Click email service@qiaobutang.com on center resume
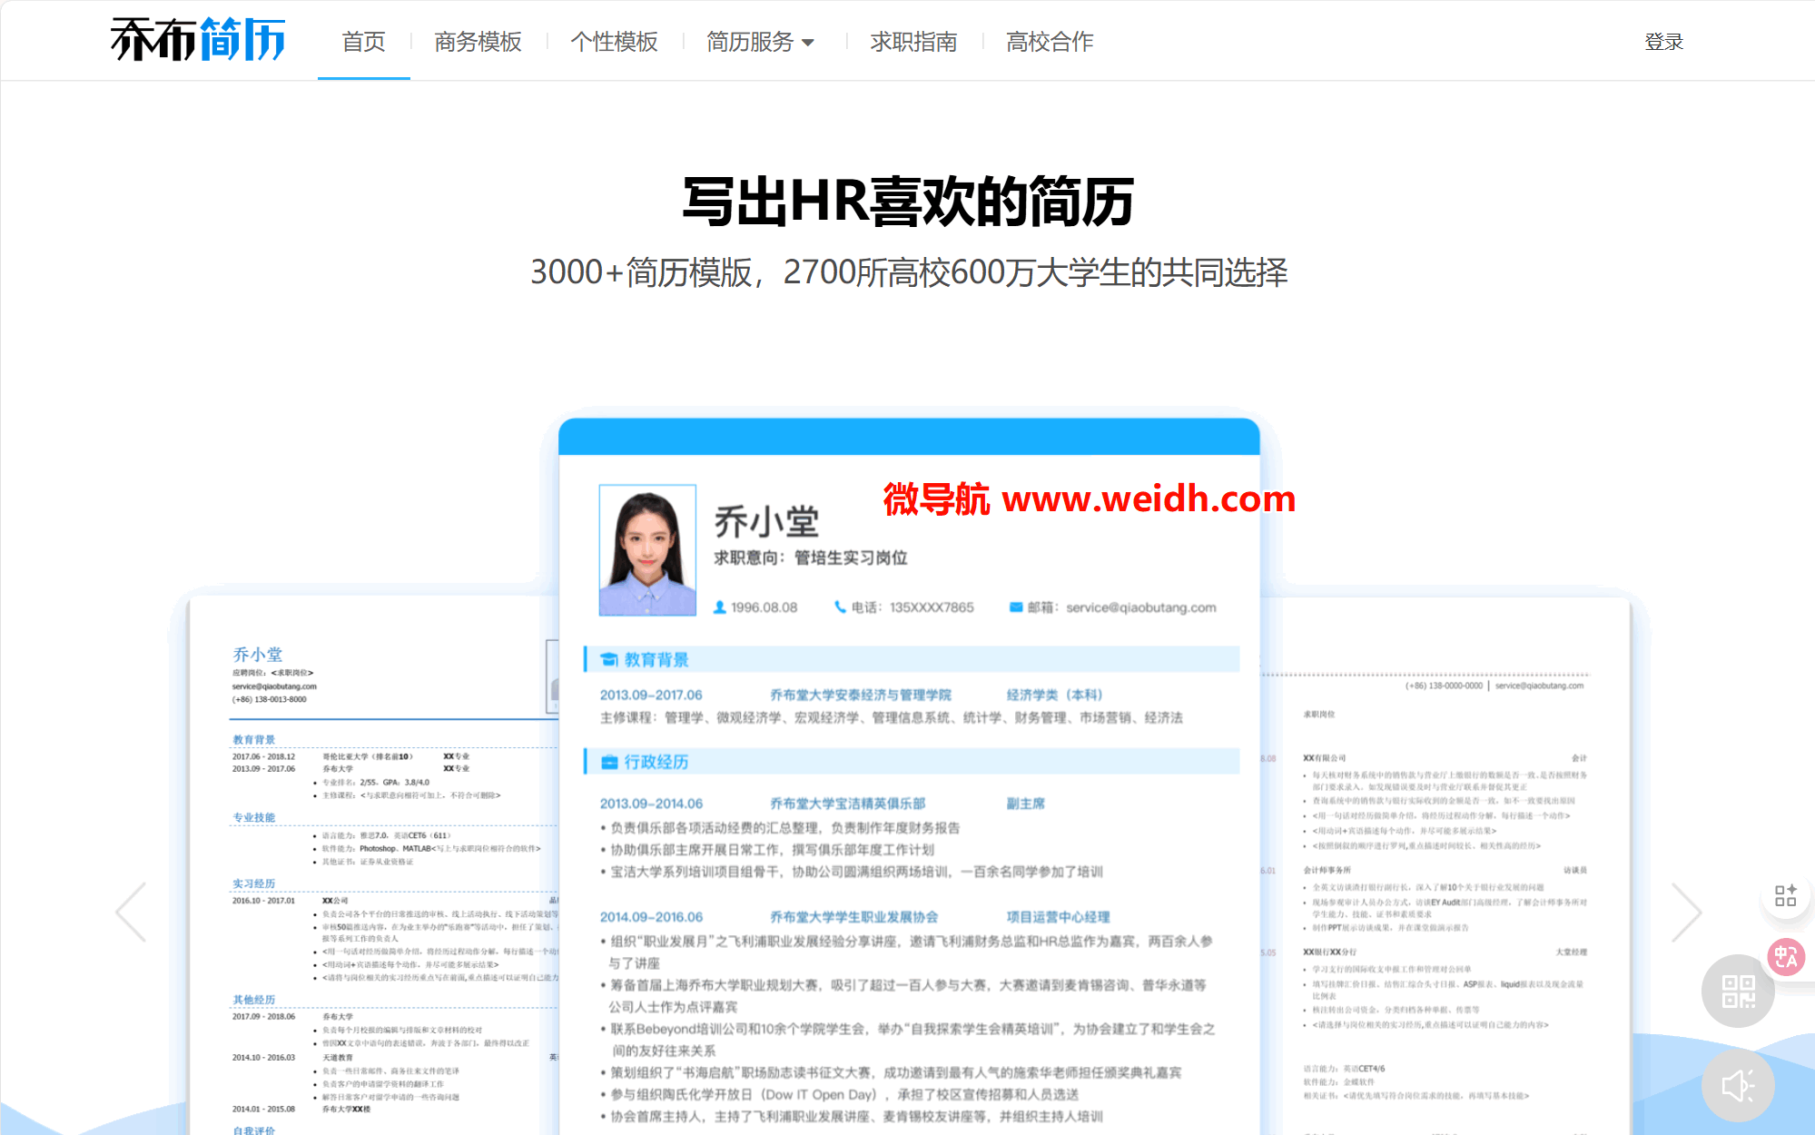 point(1140,607)
